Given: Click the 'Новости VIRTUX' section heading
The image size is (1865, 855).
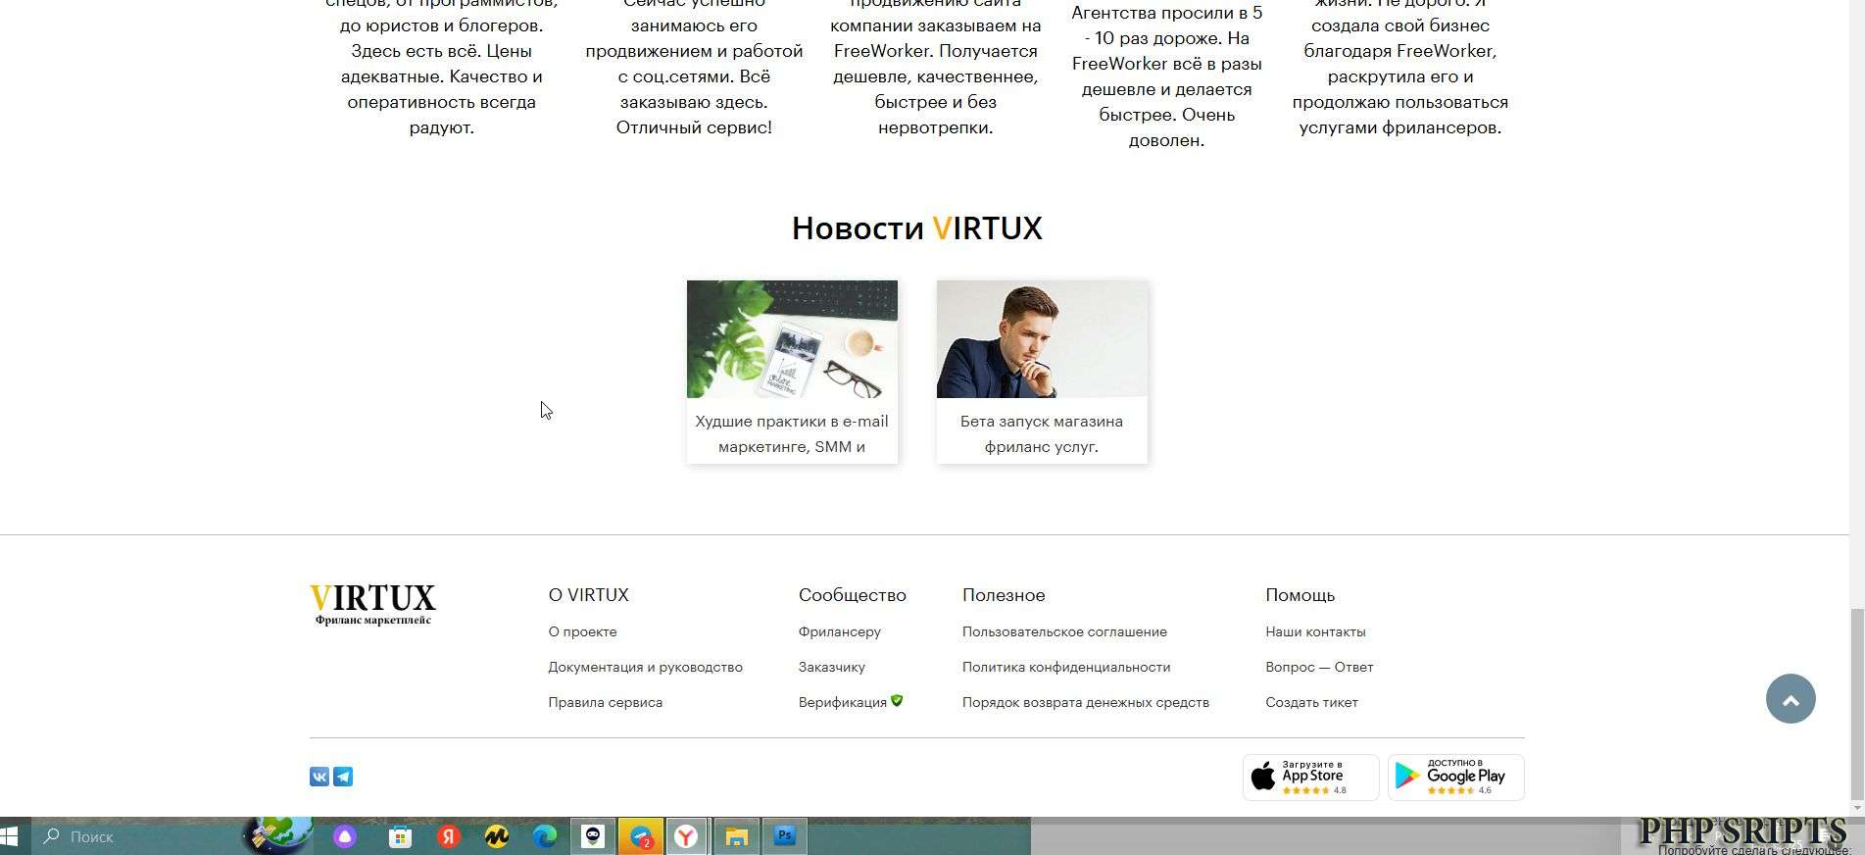Looking at the screenshot, I should tap(916, 228).
